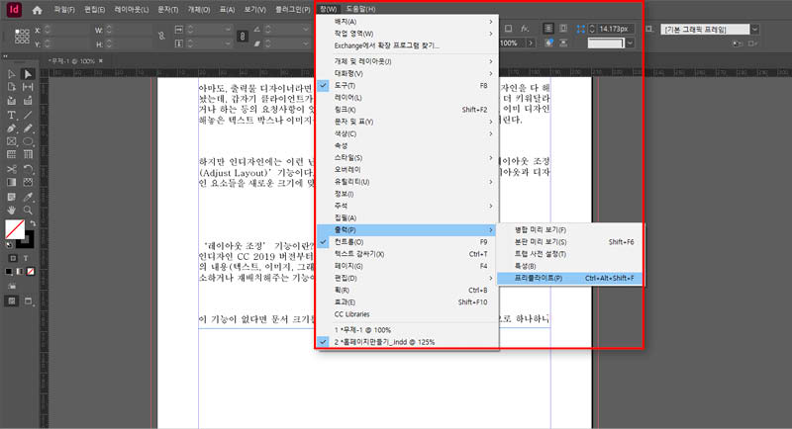Expand the 개체 및 레이아웃(J) submenu
792x429 pixels.
pyautogui.click(x=407, y=61)
